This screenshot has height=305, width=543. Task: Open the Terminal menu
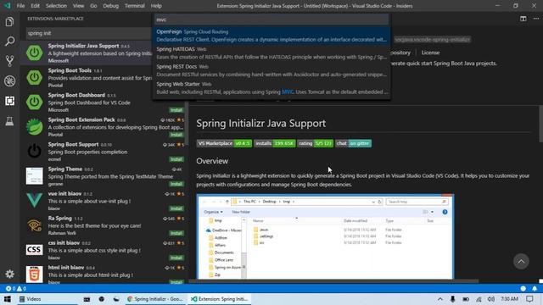(134, 6)
